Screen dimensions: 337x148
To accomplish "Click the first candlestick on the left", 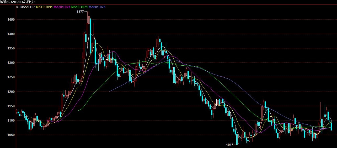I will pyautogui.click(x=17, y=111).
